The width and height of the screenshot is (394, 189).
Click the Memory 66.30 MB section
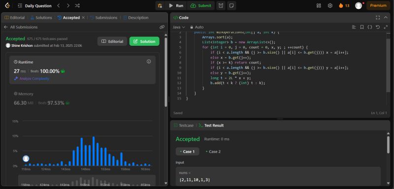[x=82, y=98]
